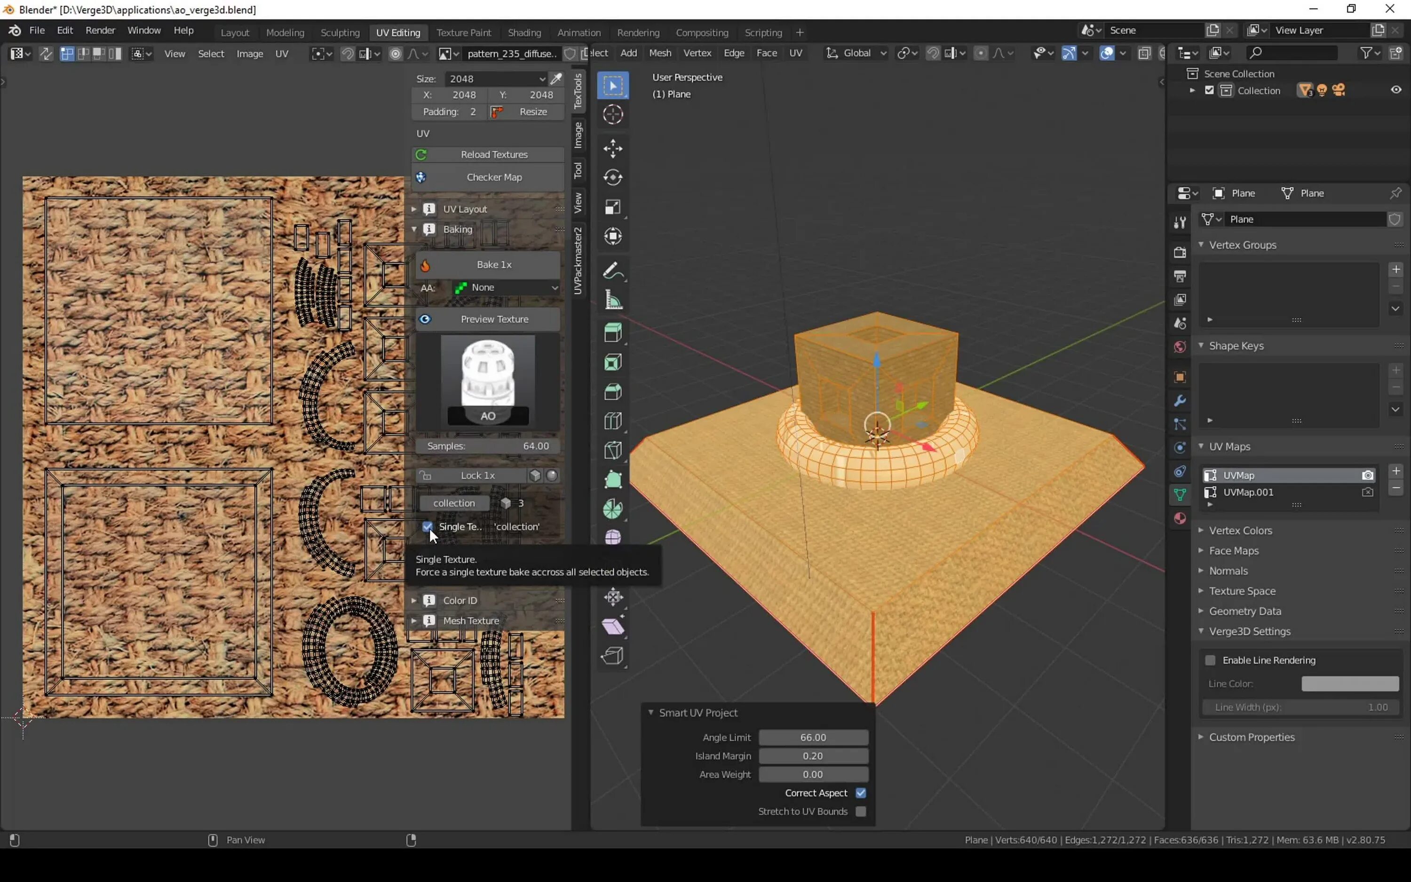The image size is (1411, 882).
Task: Switch to the Texture Paint workspace tab
Action: tap(464, 32)
